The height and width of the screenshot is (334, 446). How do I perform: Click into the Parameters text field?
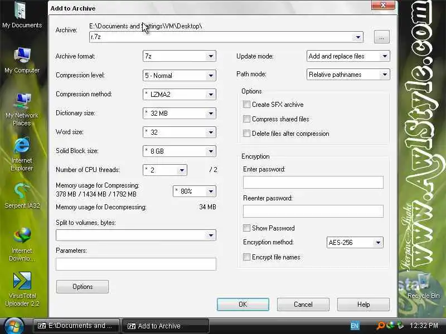click(x=136, y=264)
